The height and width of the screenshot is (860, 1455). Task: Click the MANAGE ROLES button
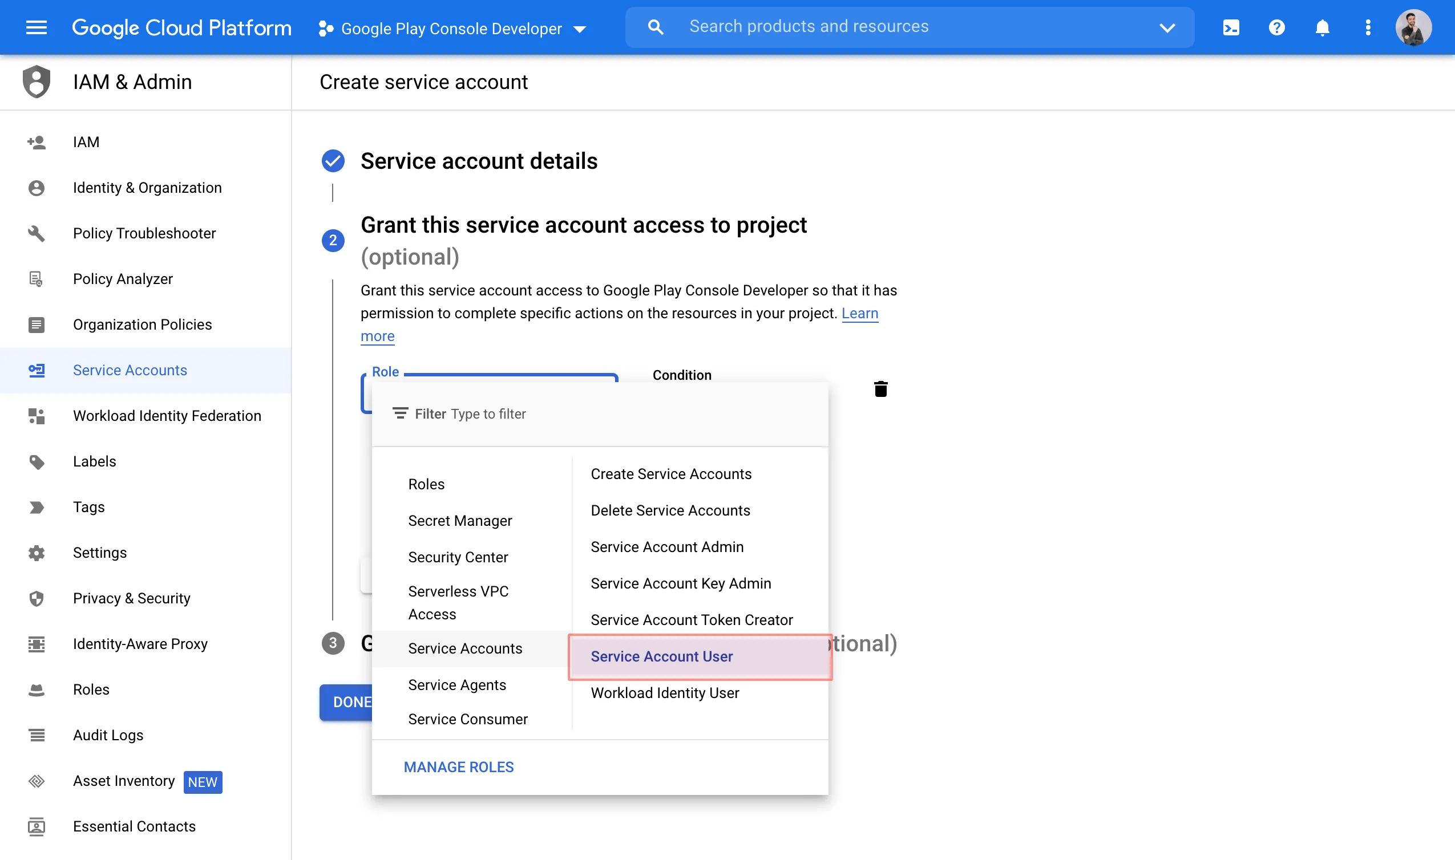[459, 766]
